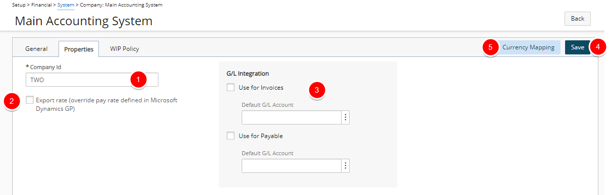This screenshot has width=613, height=195.
Task: Click the red annotation marker 2
Action: 12,101
